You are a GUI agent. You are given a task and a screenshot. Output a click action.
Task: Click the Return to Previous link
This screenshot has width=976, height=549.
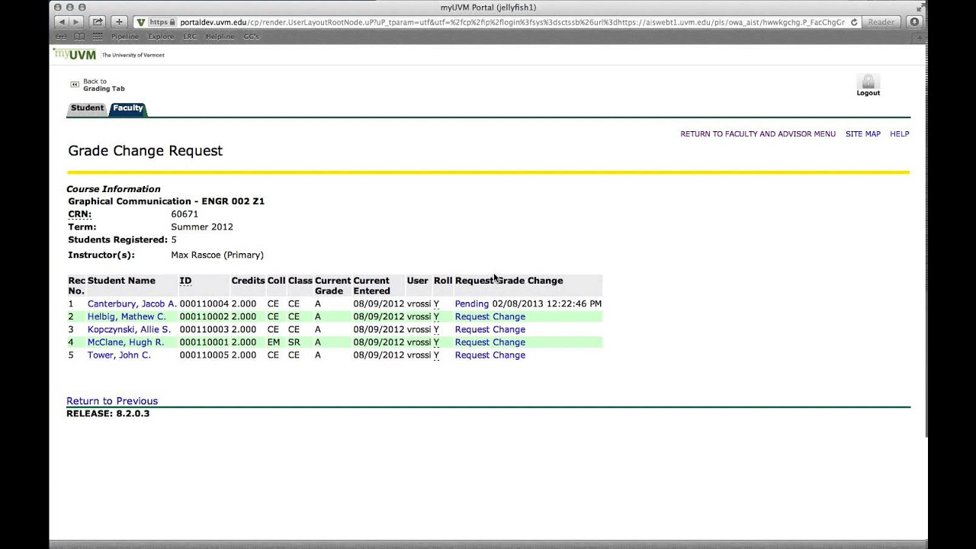pos(112,401)
